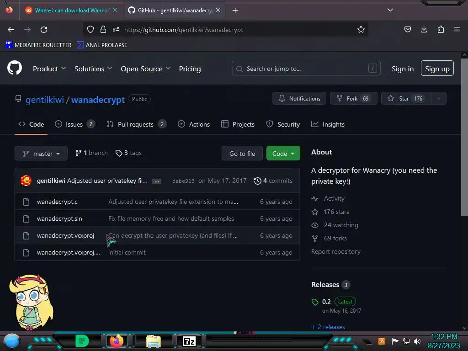Click the Notifications button
Screen dimensions: 468x351
coord(299,99)
